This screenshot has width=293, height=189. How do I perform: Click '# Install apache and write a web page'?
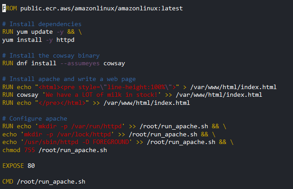tap(69, 79)
